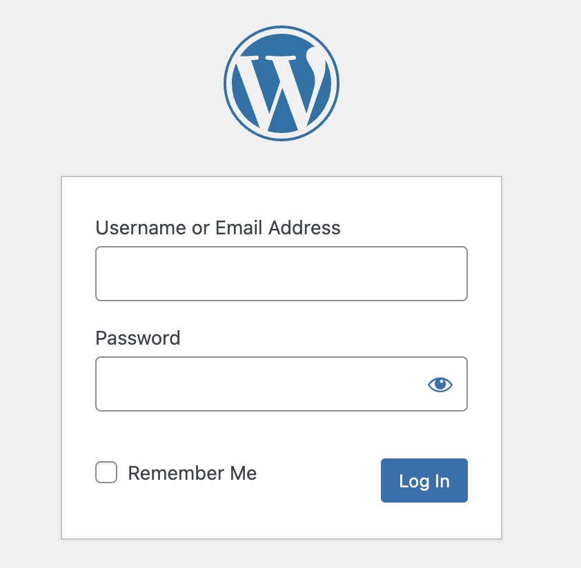Image resolution: width=581 pixels, height=568 pixels.
Task: Check the box beside Remember Me
Action: pyautogui.click(x=106, y=473)
